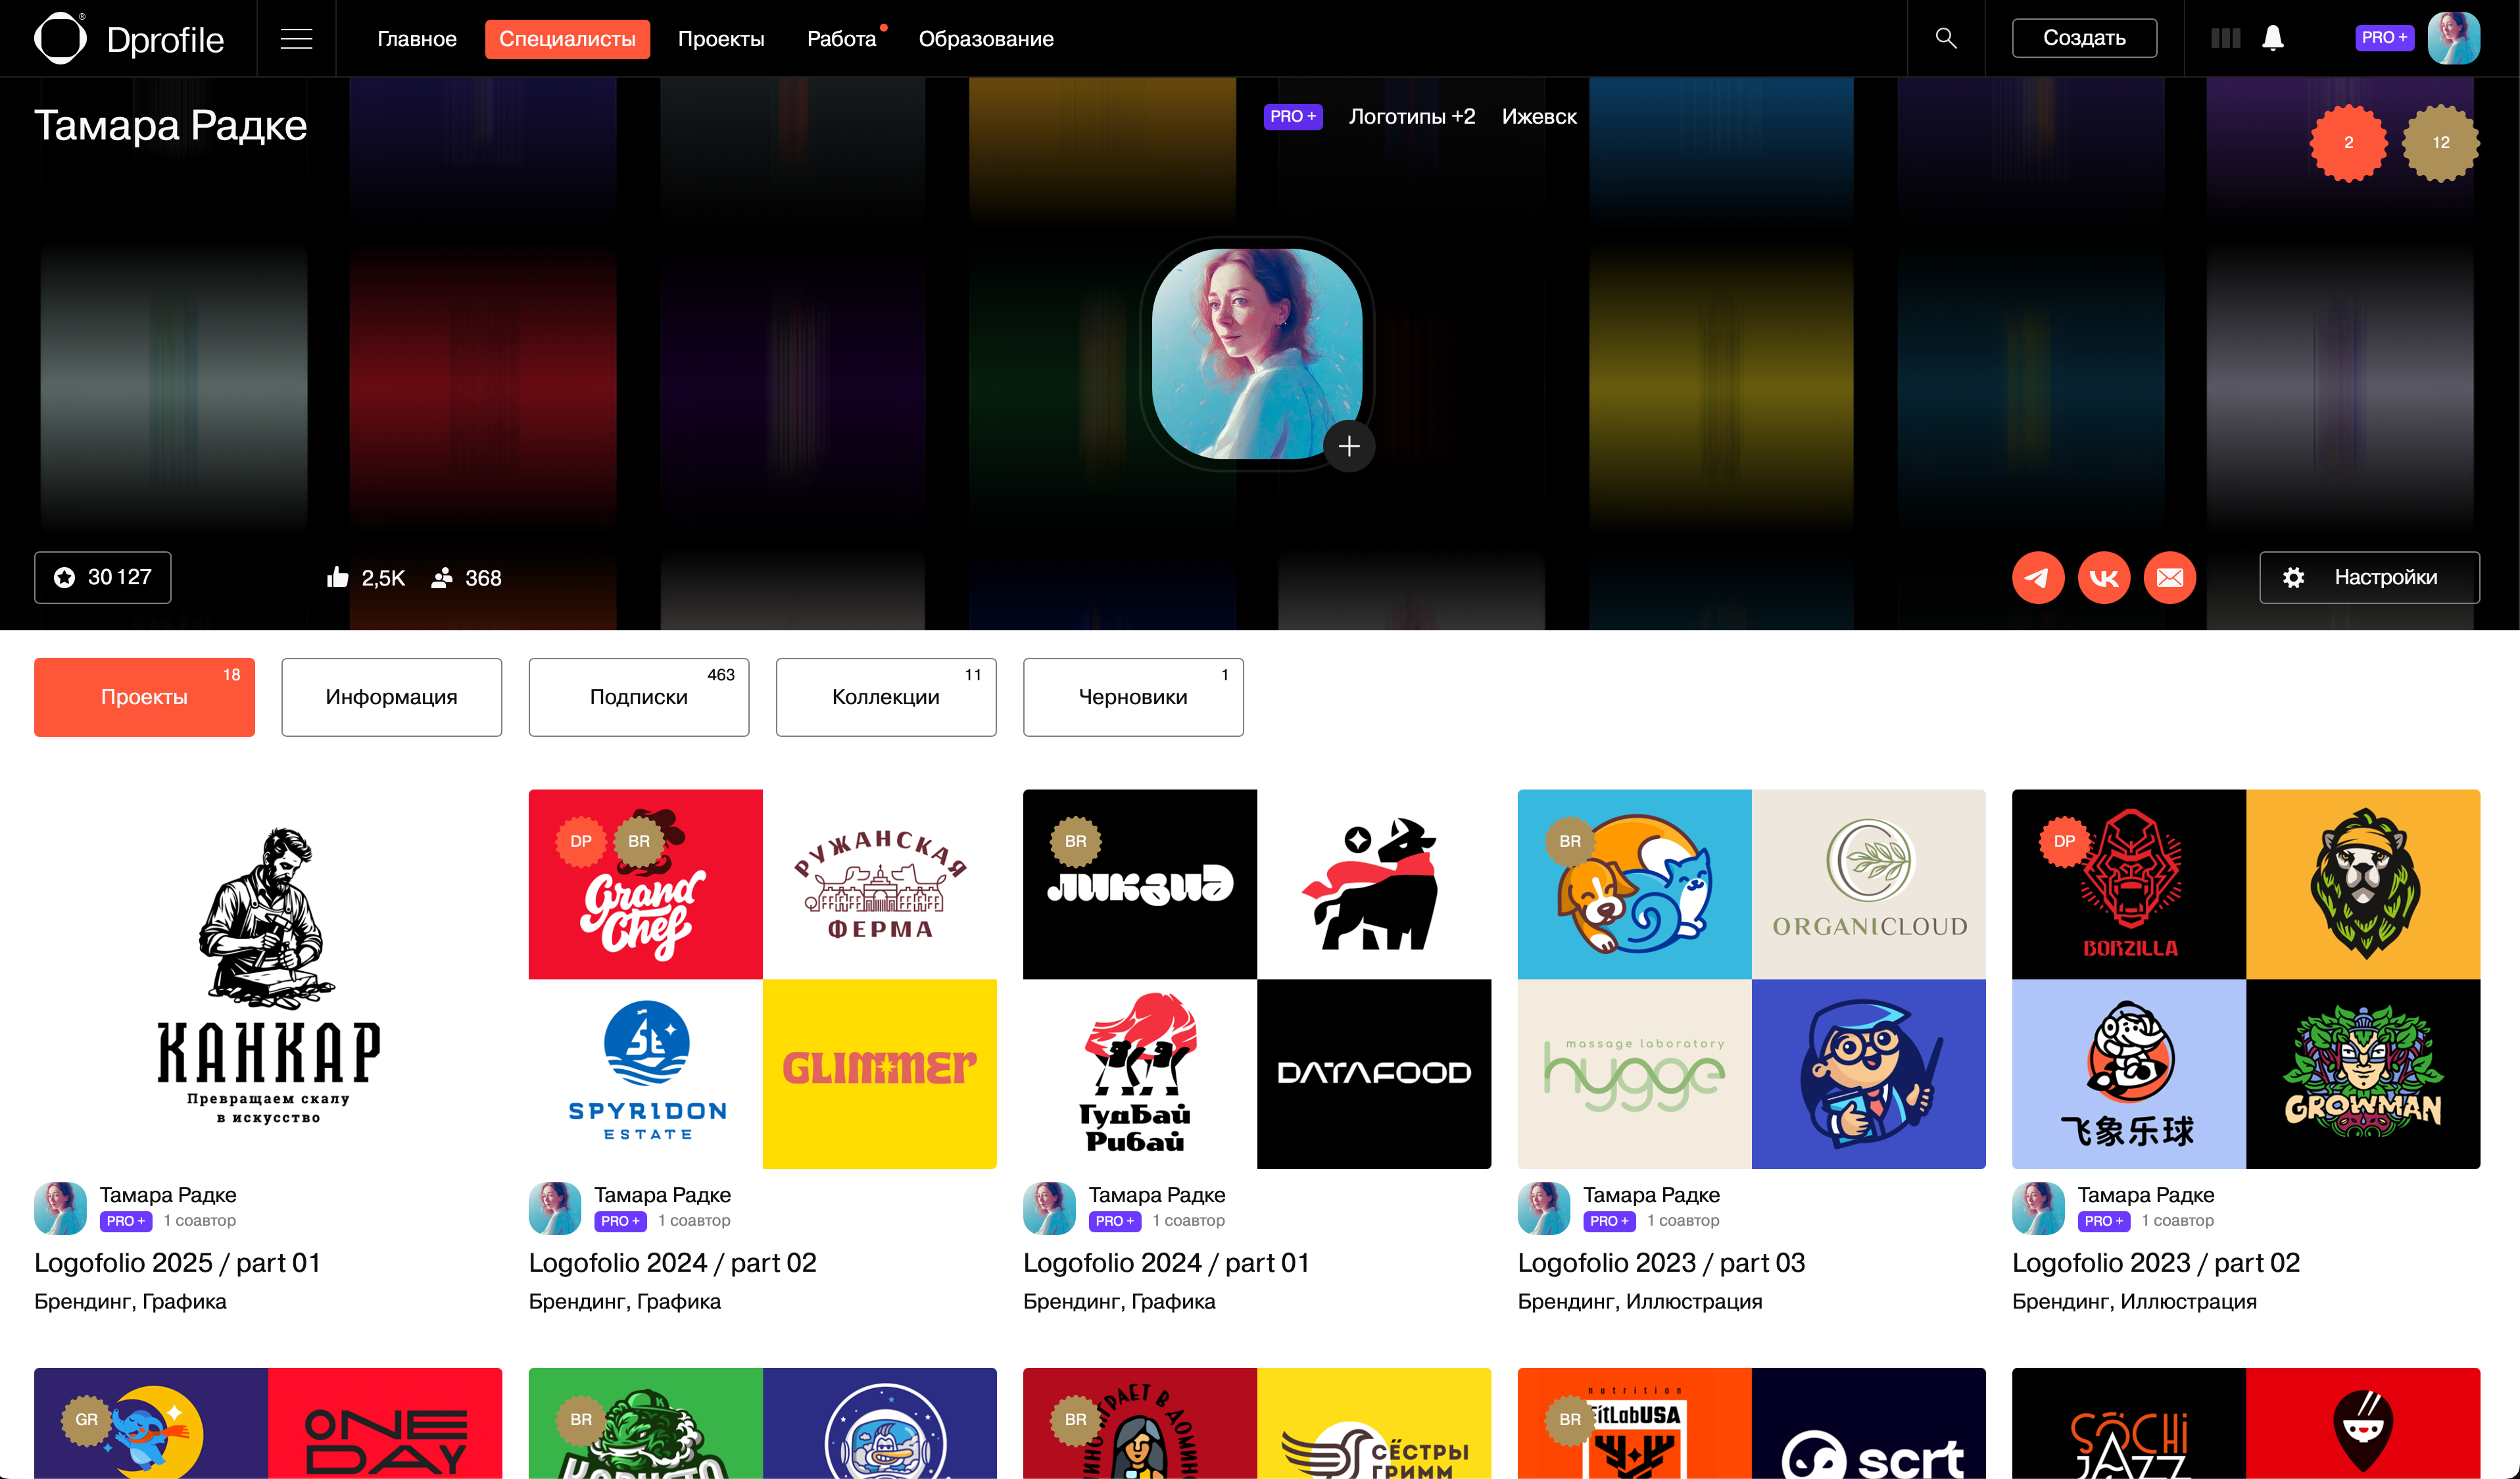Click the Dprofile logo icon
Image resolution: width=2520 pixels, height=1479 pixels.
coord(60,38)
